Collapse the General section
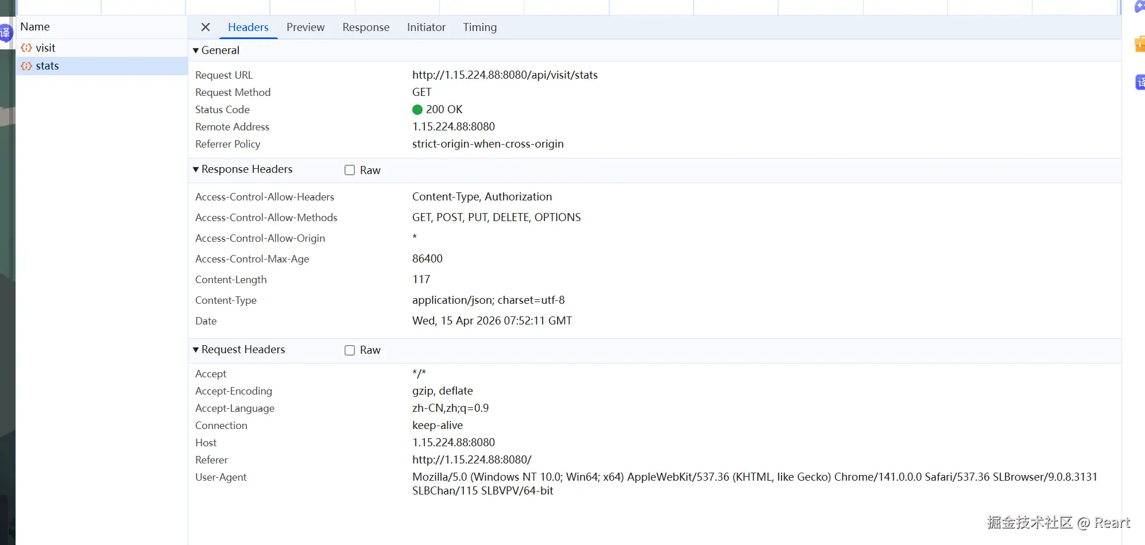This screenshot has height=545, width=1145. coord(196,51)
